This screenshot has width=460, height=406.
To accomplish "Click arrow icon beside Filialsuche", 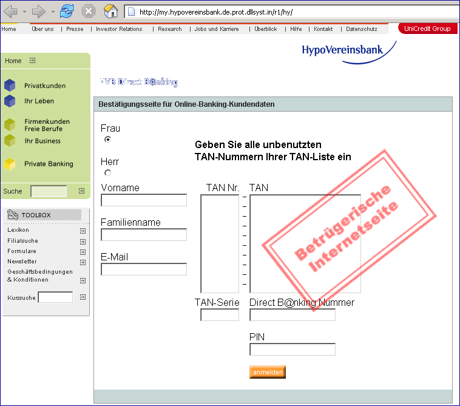I will pyautogui.click(x=83, y=242).
